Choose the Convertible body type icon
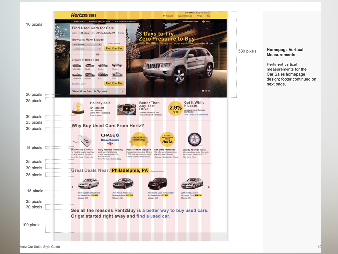This screenshot has width=338, height=254. [77, 75]
